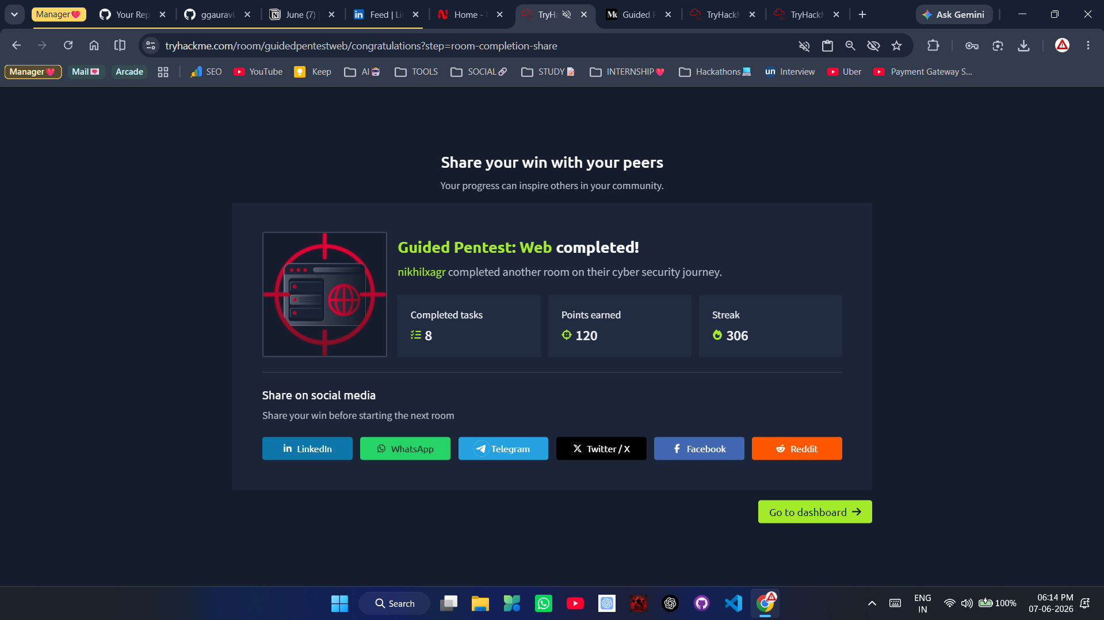The image size is (1104, 620).
Task: Open the Windows Start menu
Action: point(339,603)
